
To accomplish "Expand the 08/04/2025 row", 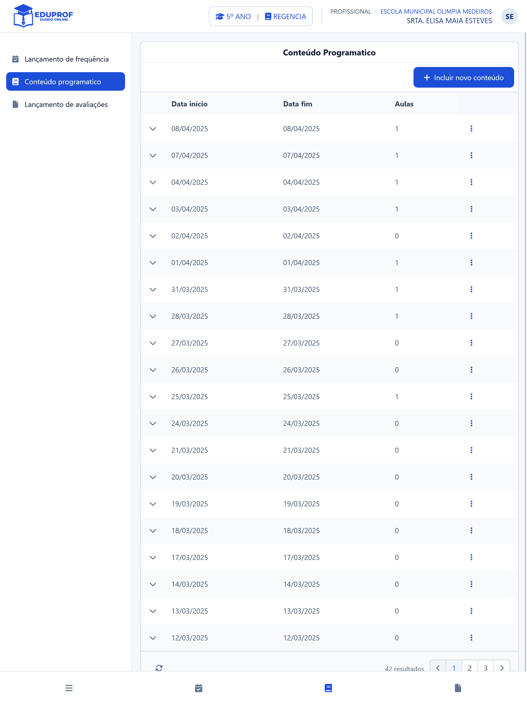I will [x=153, y=129].
